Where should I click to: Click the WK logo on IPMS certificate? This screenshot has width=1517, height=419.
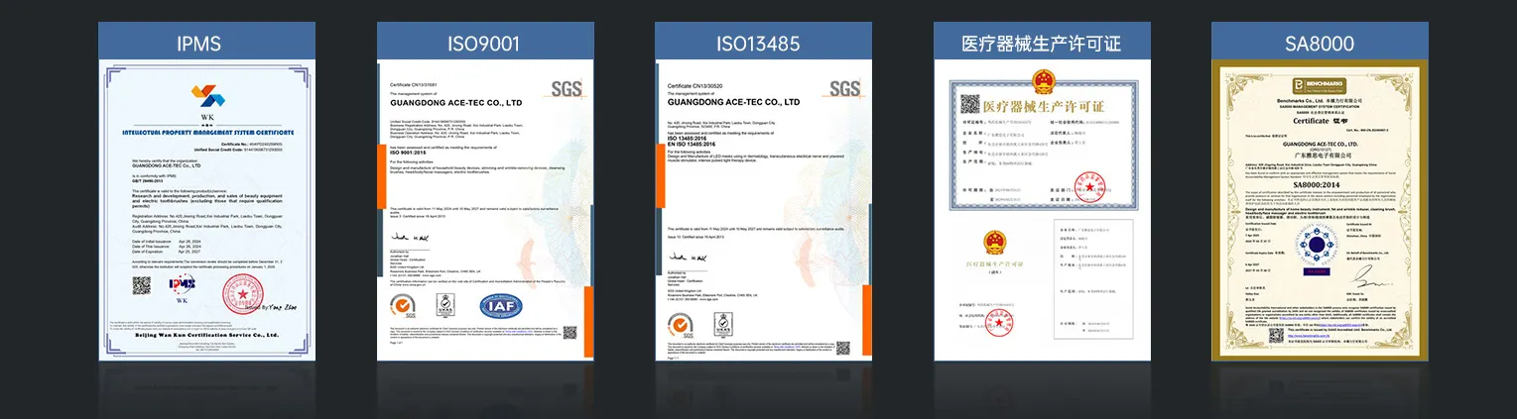tap(207, 97)
